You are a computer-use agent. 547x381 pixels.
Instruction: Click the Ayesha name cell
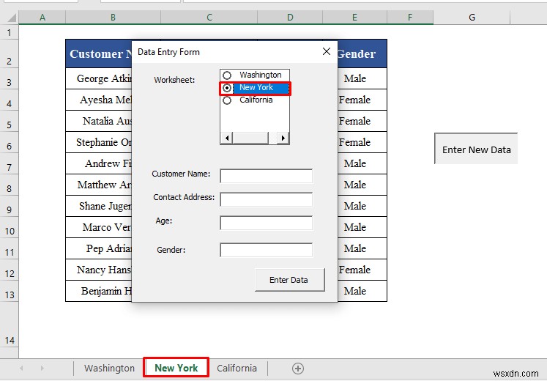click(99, 100)
